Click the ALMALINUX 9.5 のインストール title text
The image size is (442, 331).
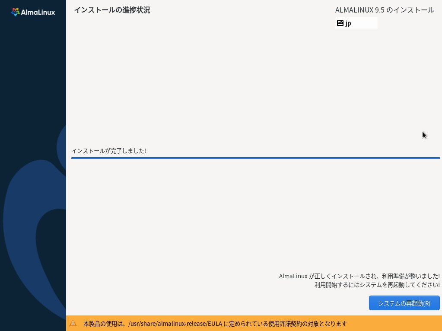[x=385, y=10]
